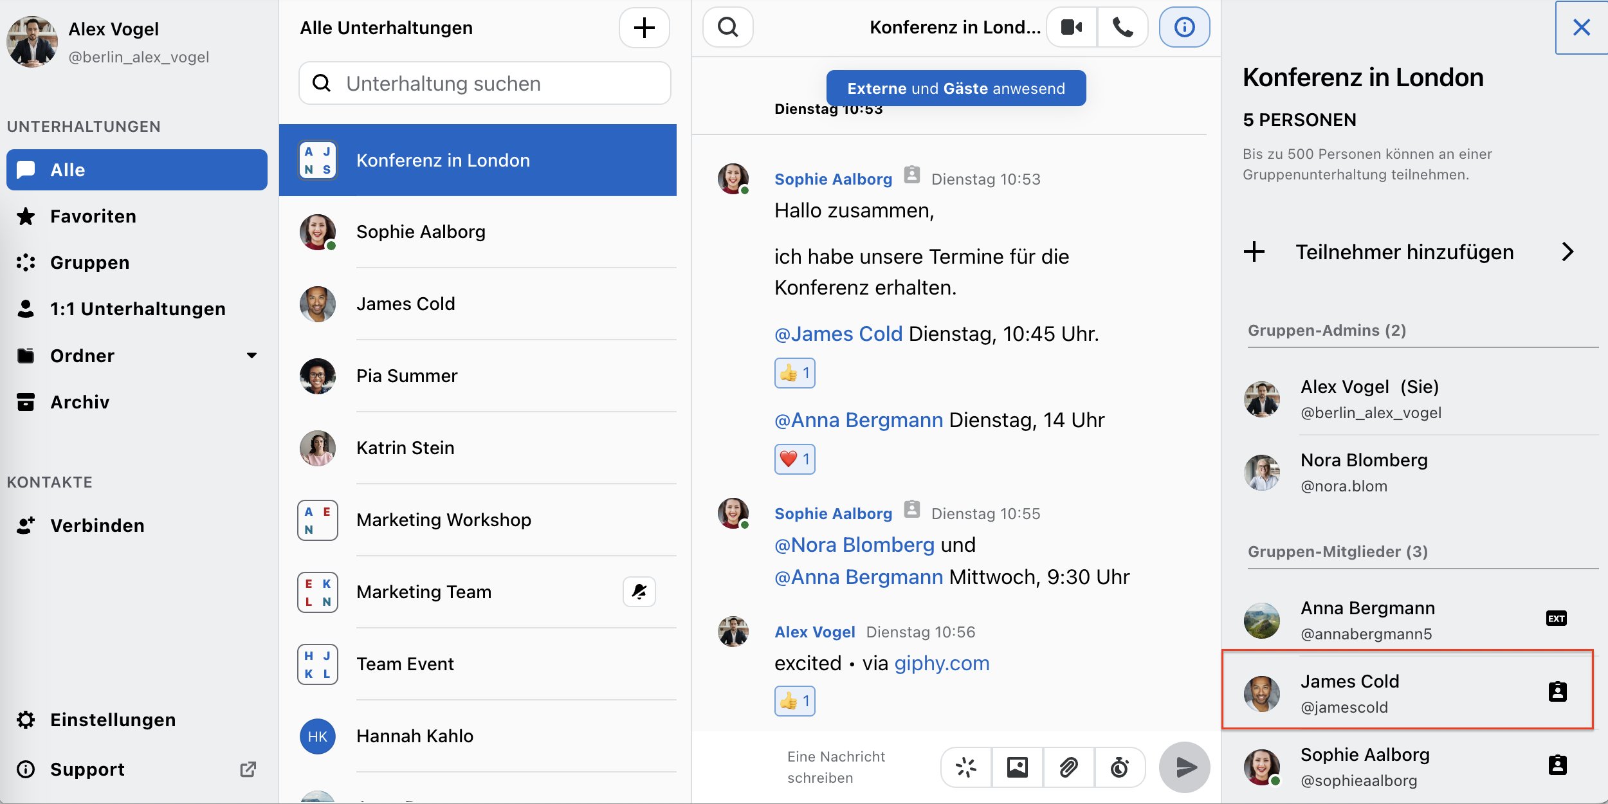Screen dimensions: 1608x804
Task: Click the thumbs-up reaction under James Cold mention
Action: point(795,373)
